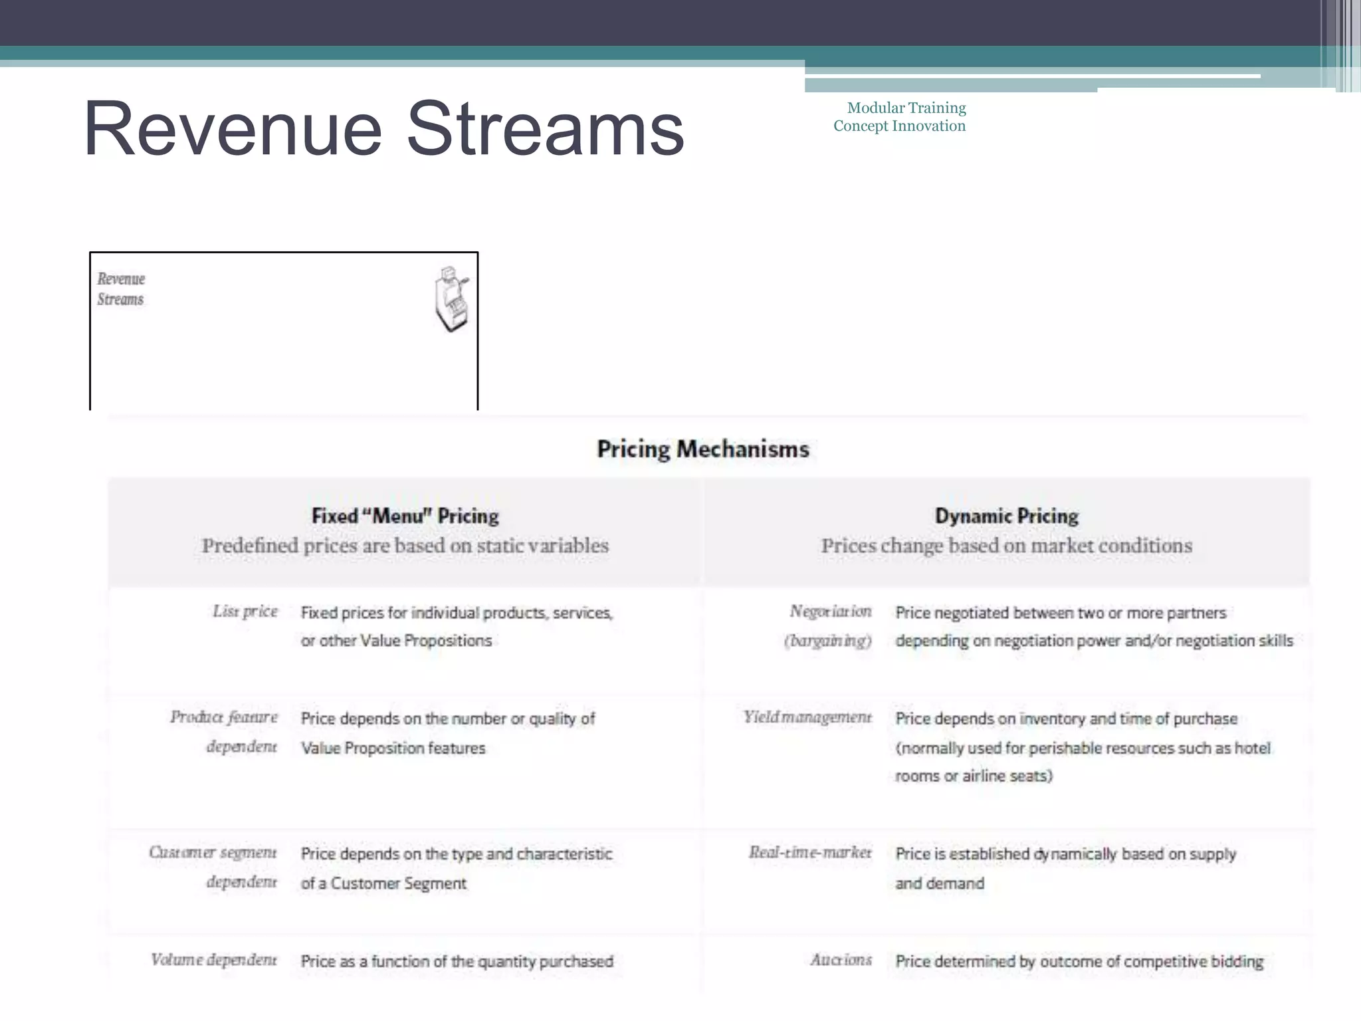Click the 'Concept Innovation' subtitle text
The width and height of the screenshot is (1361, 1021).
tap(899, 126)
